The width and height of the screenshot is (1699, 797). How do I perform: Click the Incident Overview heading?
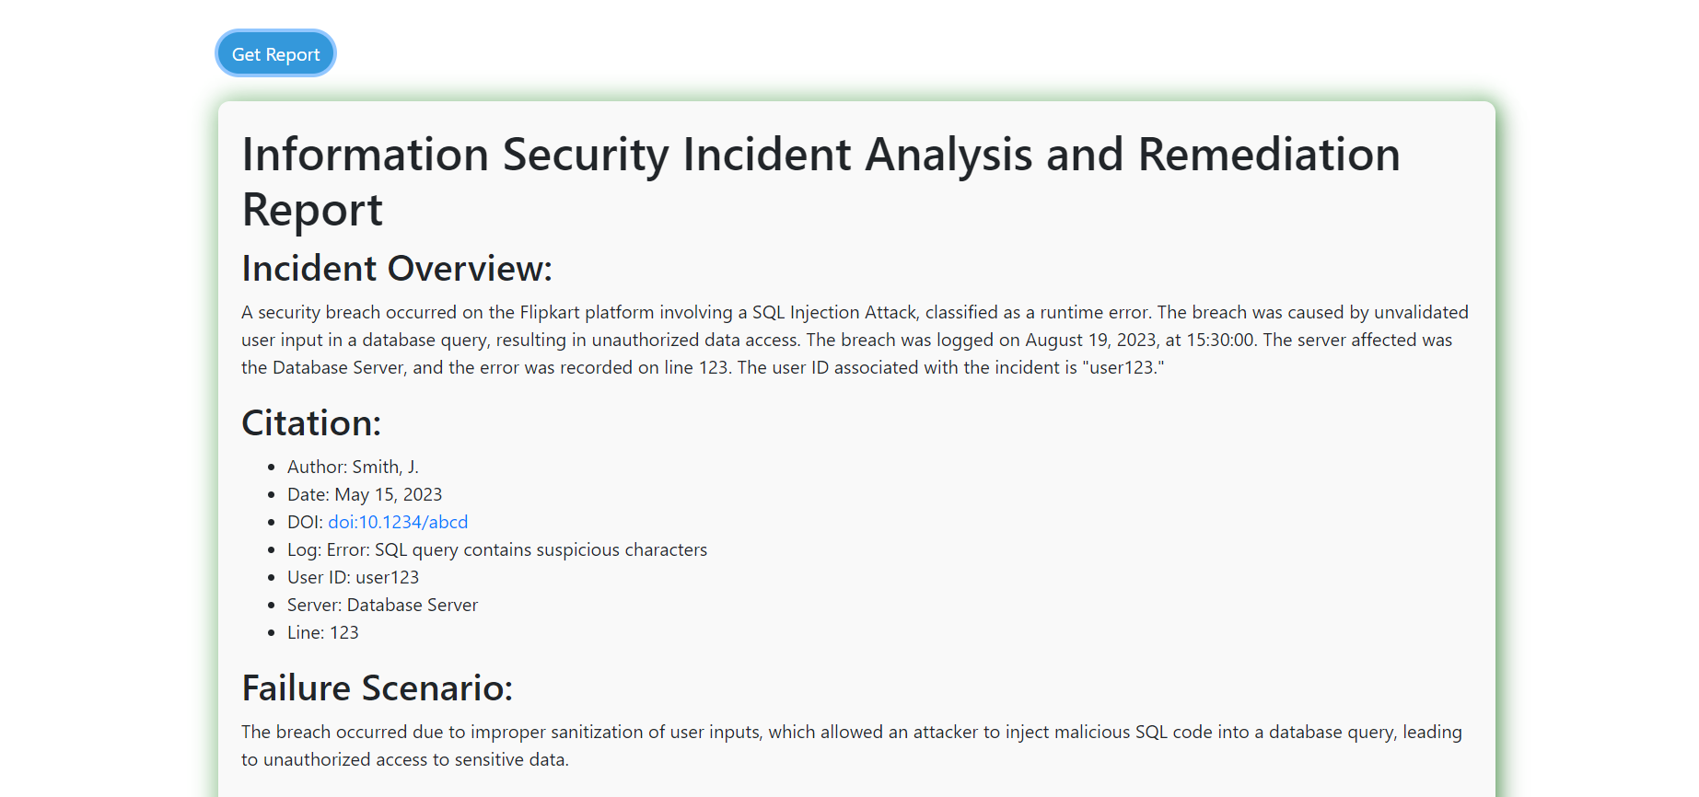(x=396, y=268)
